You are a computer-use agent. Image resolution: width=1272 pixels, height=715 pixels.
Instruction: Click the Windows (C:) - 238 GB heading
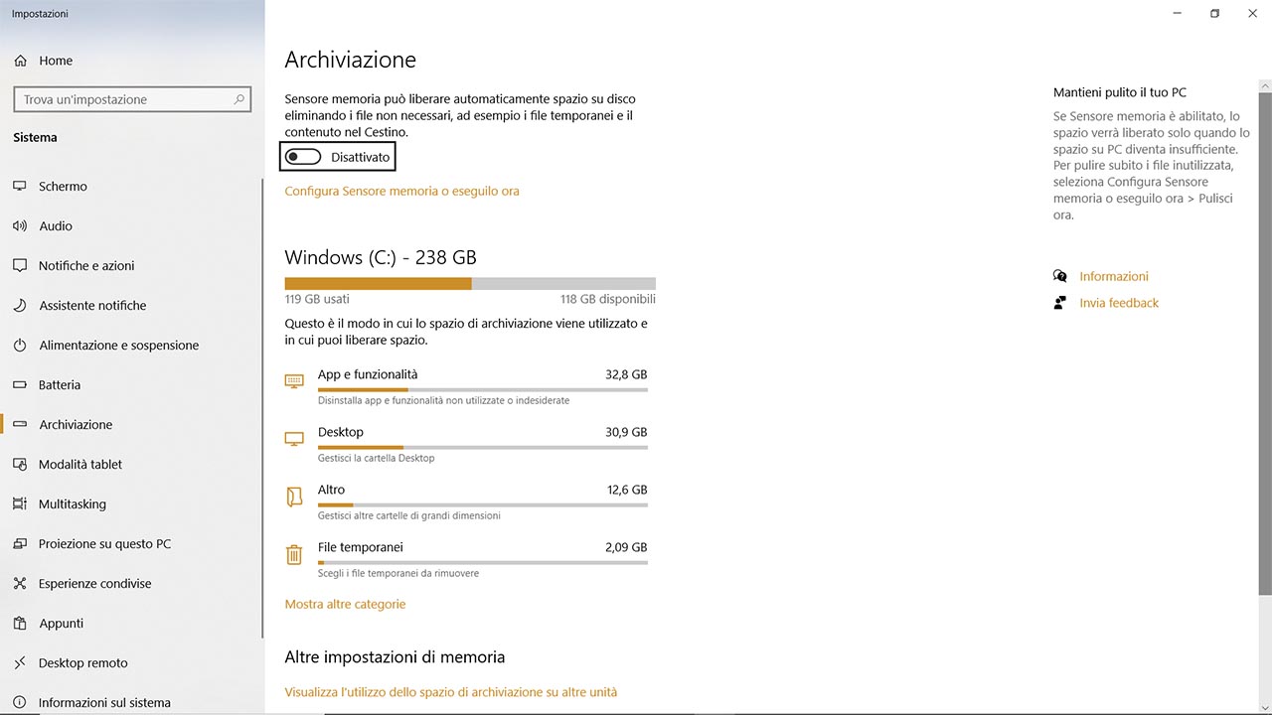pos(381,257)
